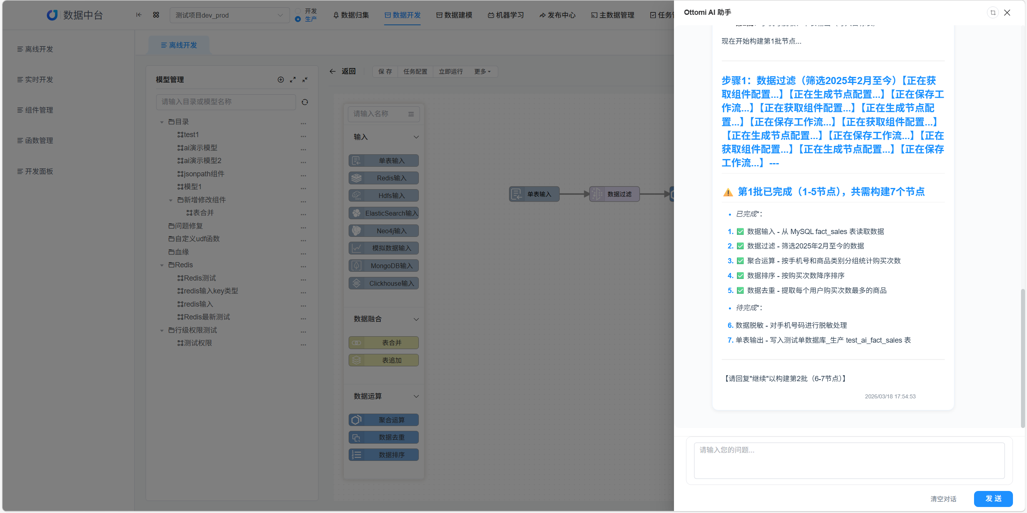
Task: Select the 聚合运算 operator
Action: tap(384, 420)
